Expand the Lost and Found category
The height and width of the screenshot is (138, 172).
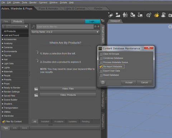pyautogui.click(x=3, y=35)
